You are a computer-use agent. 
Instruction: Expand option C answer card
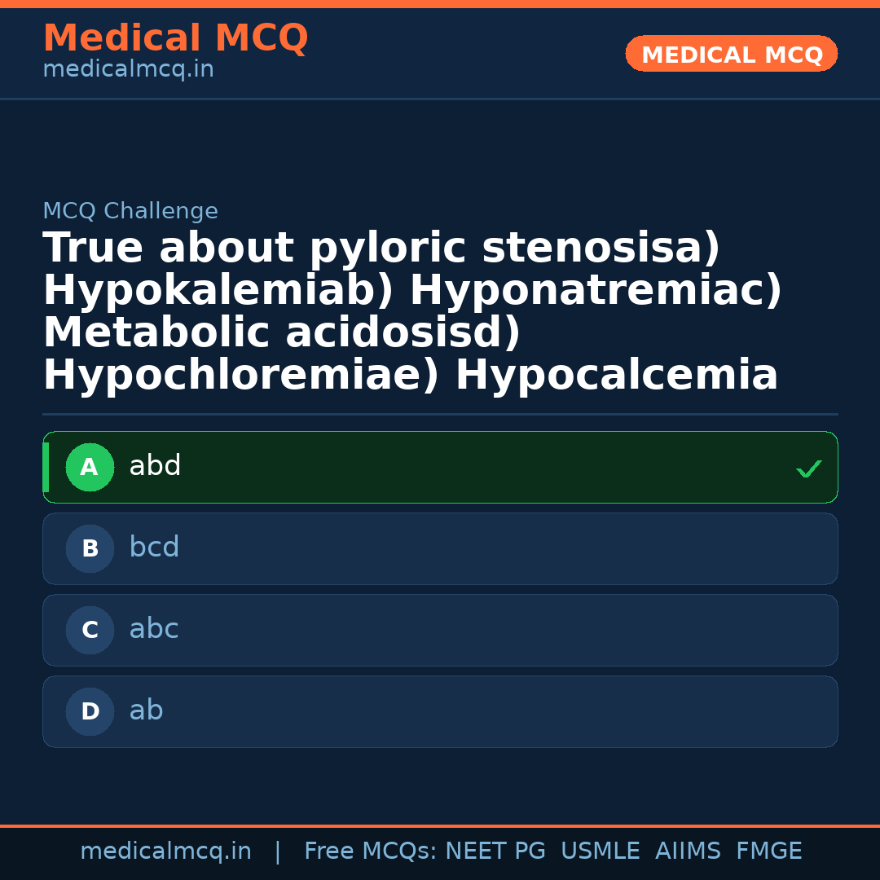440,630
